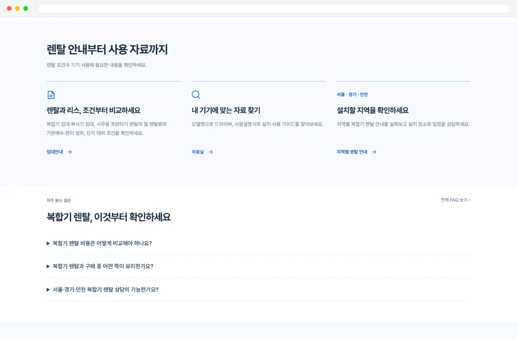This screenshot has width=517, height=340.
Task: Click the 모델명으로 드라이버, 사용설명서 description text
Action: pos(258,124)
